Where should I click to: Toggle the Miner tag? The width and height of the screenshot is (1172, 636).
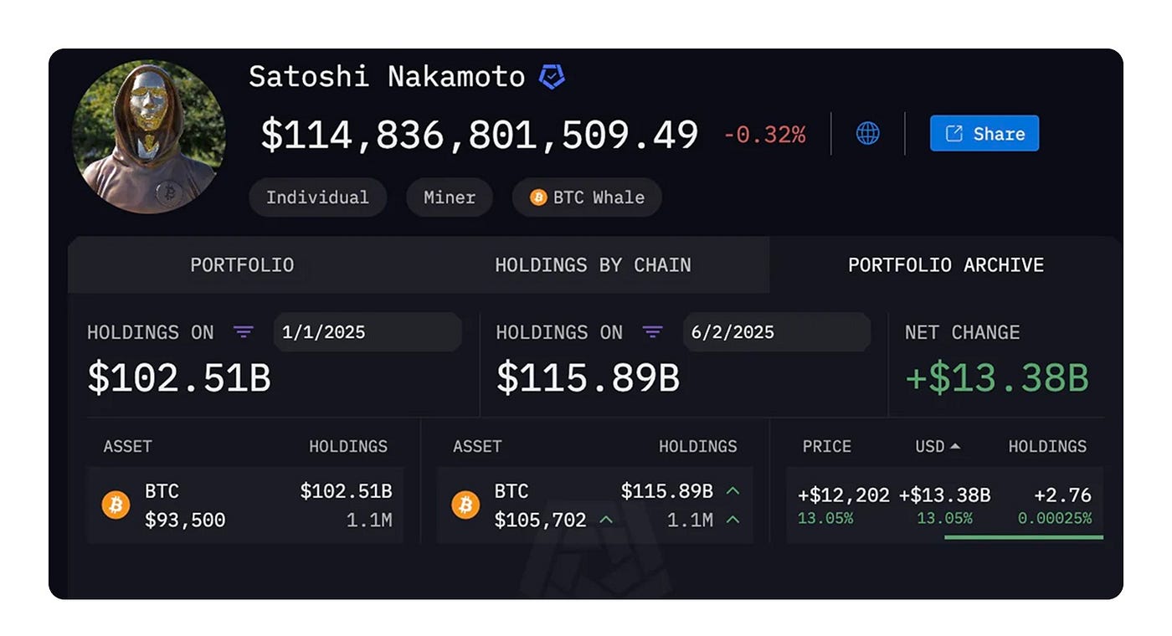click(450, 197)
